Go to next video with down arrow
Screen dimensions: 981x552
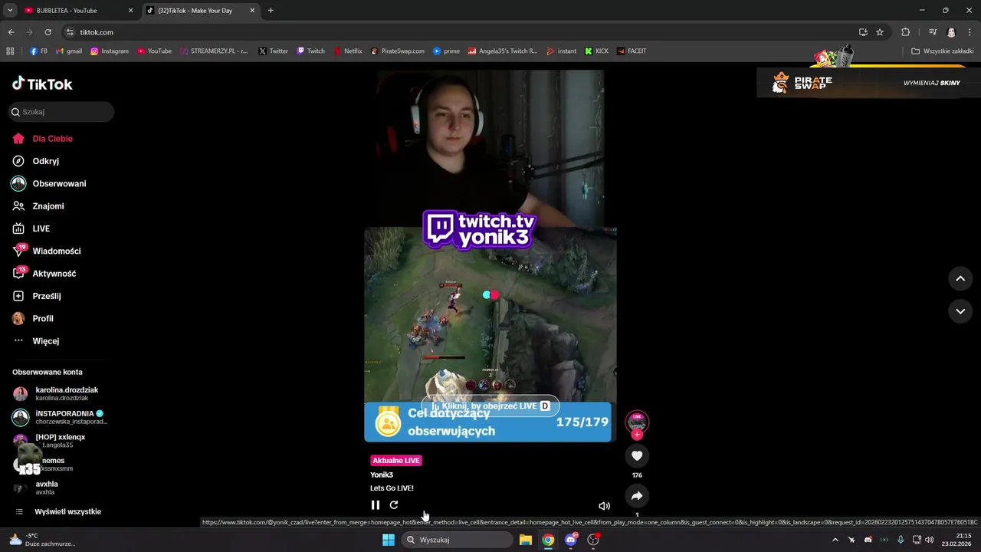960,311
